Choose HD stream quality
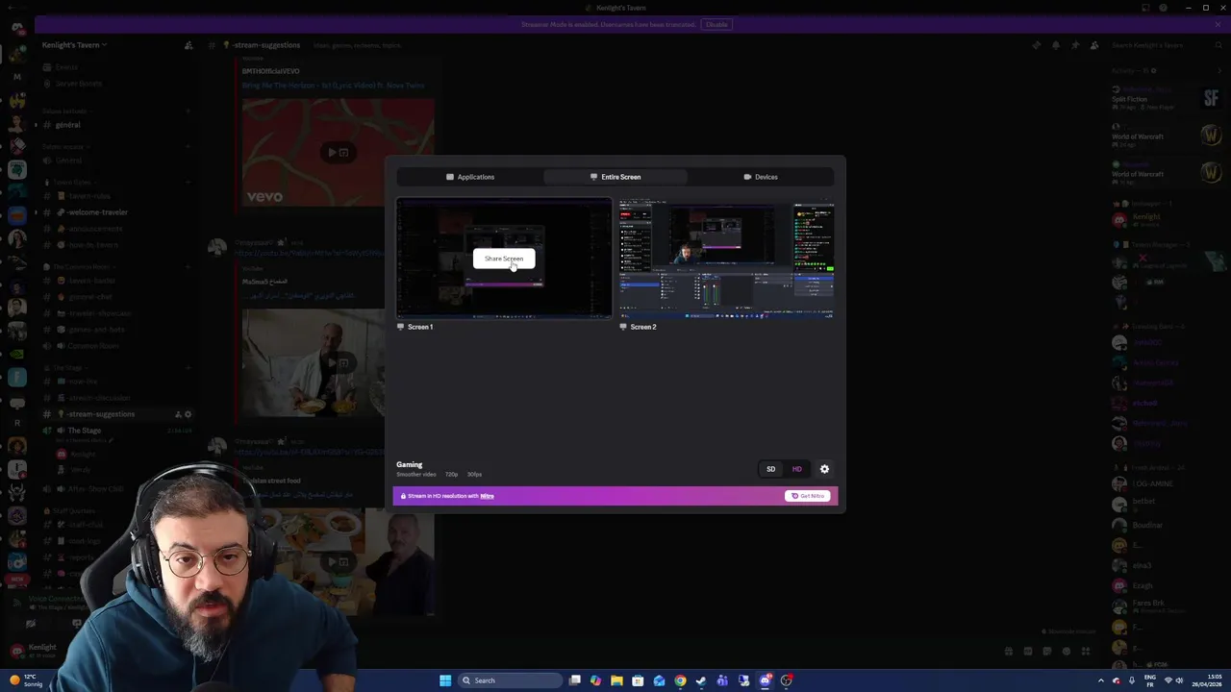 coord(796,469)
